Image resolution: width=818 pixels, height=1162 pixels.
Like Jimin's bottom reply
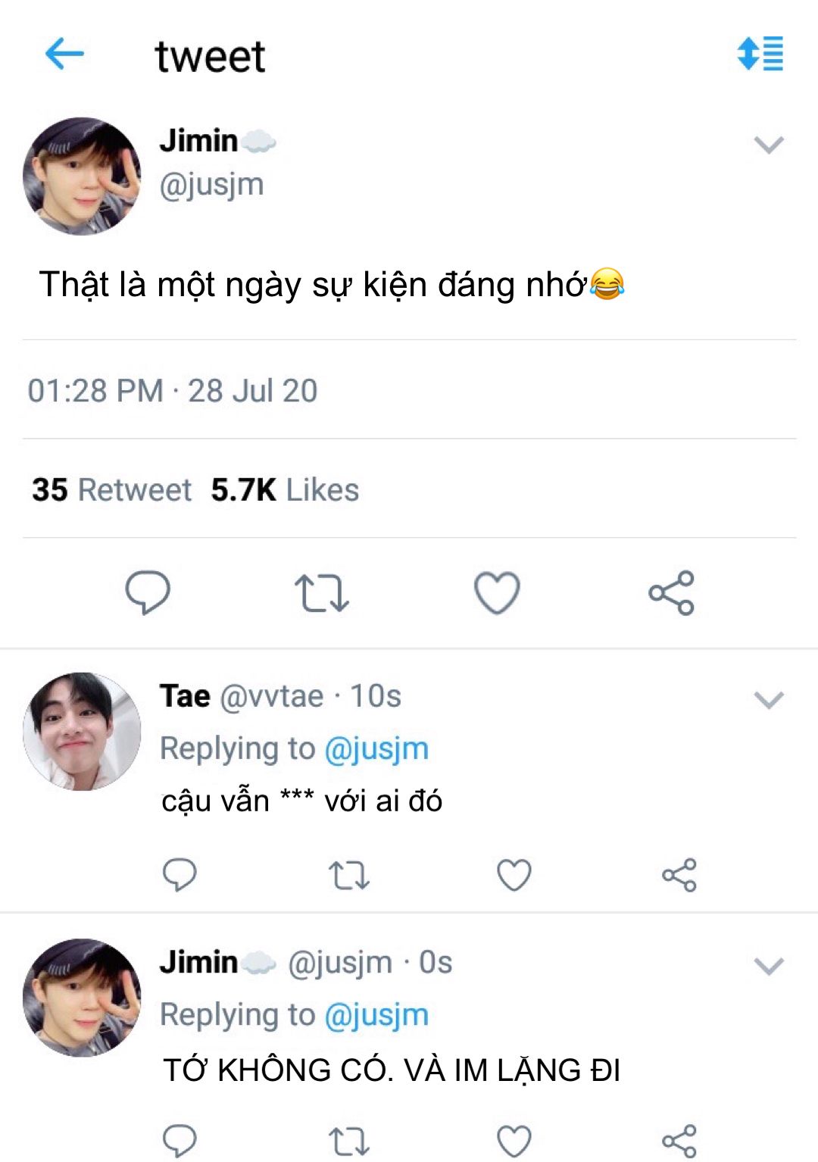(x=514, y=1141)
